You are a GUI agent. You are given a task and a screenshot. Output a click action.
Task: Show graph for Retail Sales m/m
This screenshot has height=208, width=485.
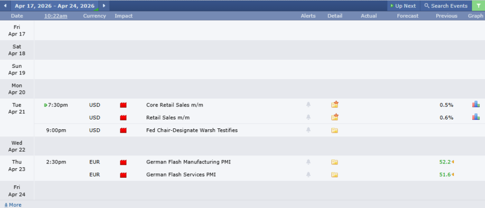coord(476,117)
